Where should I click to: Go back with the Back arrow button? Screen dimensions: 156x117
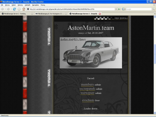point(2,9)
